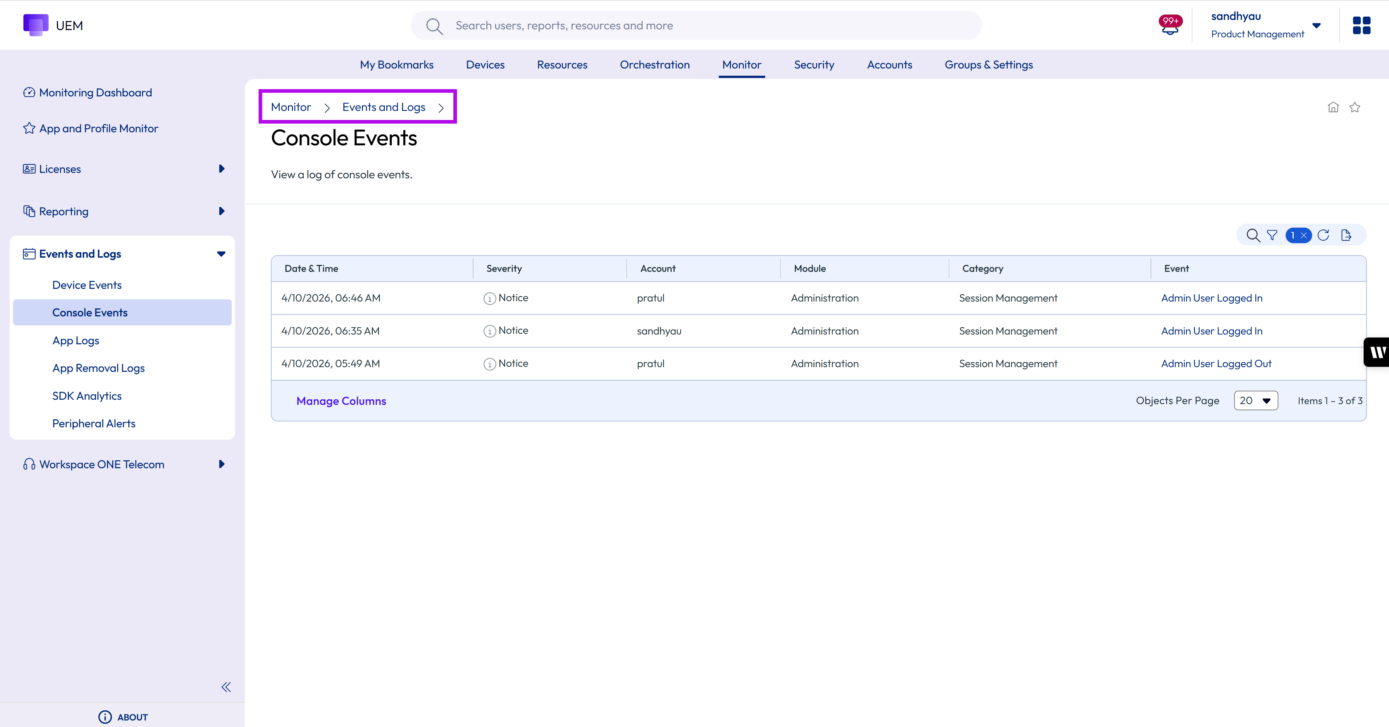Export the events list with the file icon
This screenshot has height=727, width=1389.
(x=1347, y=236)
